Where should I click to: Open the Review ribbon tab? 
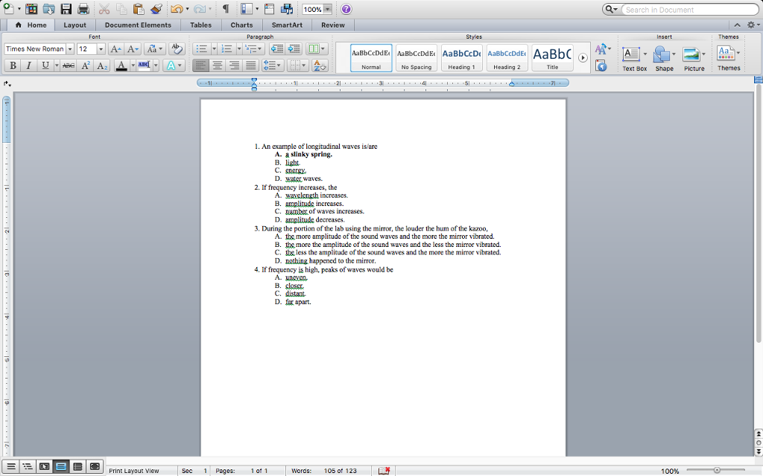[x=332, y=25]
